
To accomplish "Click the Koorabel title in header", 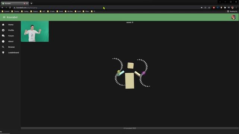I will coord(12,17).
